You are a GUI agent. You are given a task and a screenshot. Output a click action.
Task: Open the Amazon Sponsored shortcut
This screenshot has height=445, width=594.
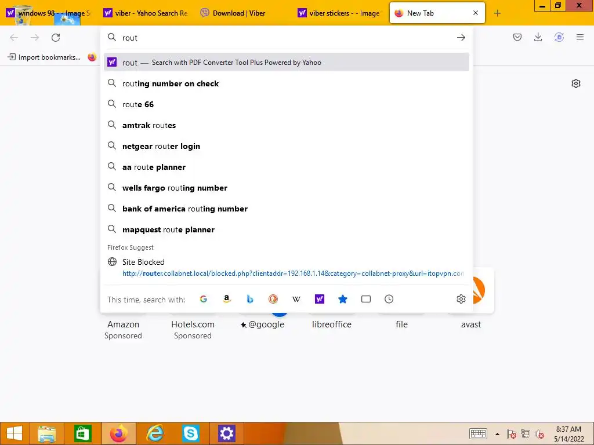123,329
